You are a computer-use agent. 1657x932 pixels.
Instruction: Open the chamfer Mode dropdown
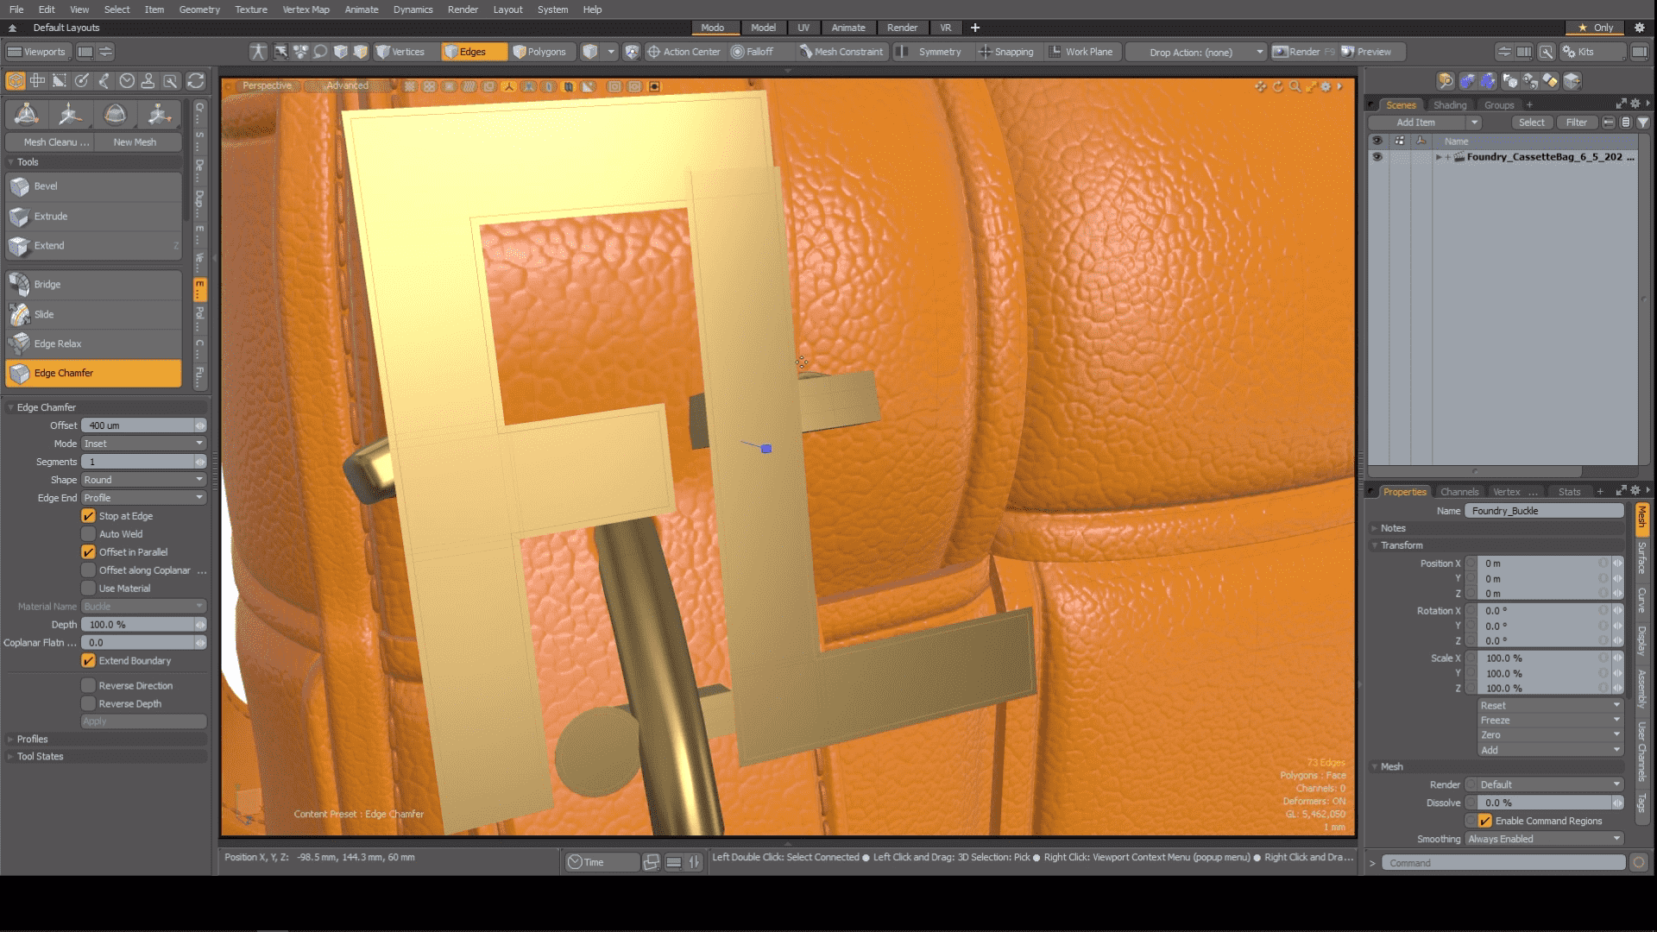click(143, 444)
